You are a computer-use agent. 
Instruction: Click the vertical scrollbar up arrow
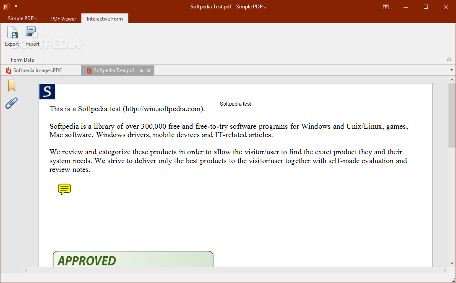click(x=452, y=80)
